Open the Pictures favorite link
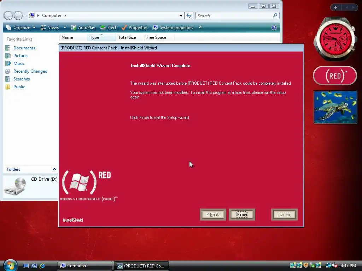Screen dimensions: 362x271 tap(21, 56)
